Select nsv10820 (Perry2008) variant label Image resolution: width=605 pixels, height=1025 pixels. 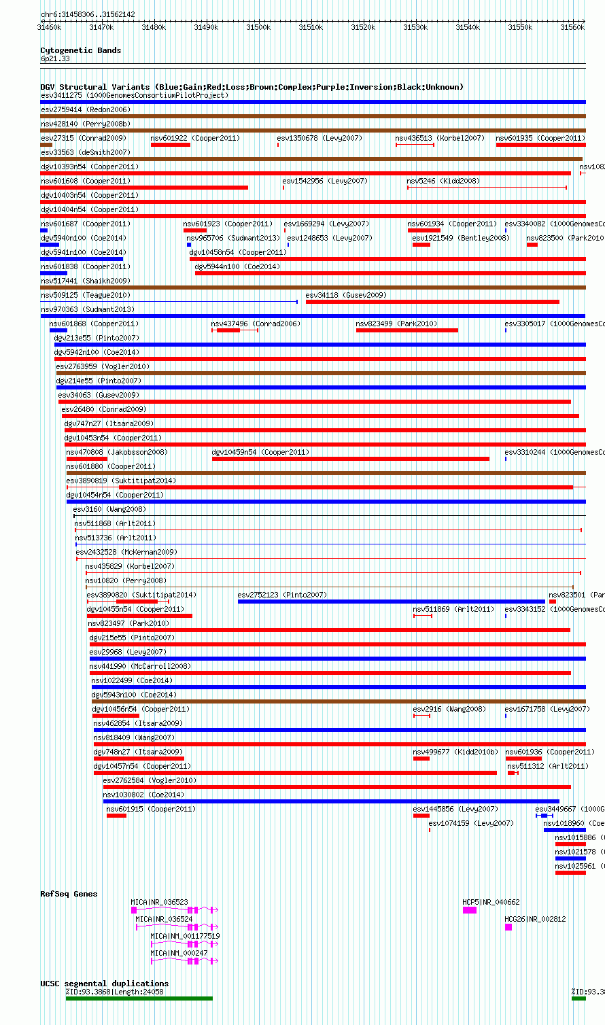pyautogui.click(x=126, y=580)
